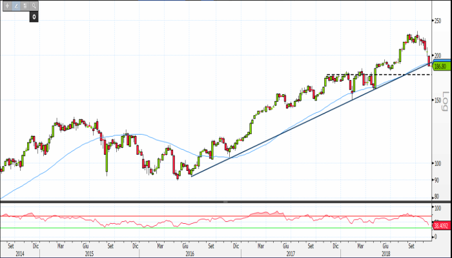This screenshot has width=452, height=258.
Task: Open the list properties toolbar icon
Action: [x=24, y=5]
